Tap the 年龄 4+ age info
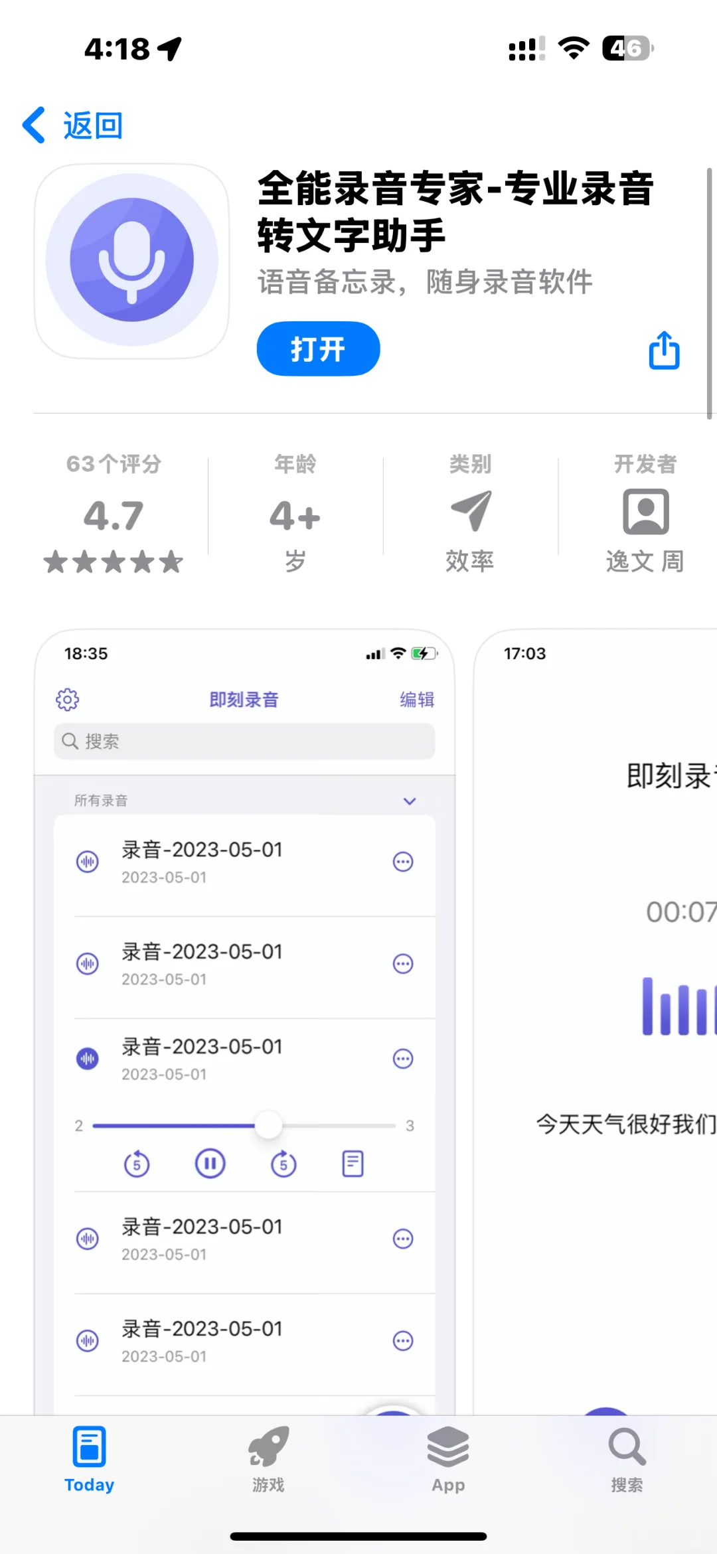 [295, 515]
